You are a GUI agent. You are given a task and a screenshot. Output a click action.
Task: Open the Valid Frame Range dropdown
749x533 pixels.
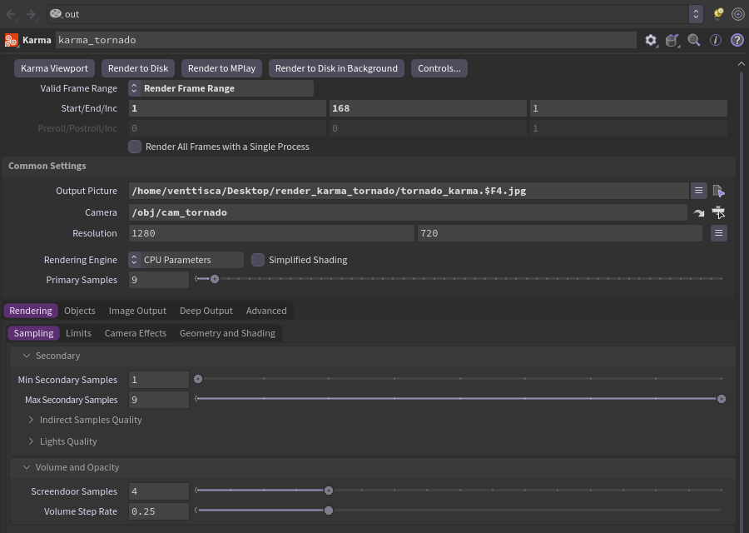click(221, 88)
